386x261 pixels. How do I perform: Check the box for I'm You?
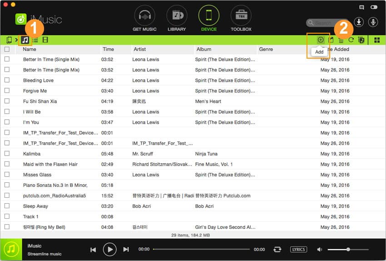coord(7,122)
